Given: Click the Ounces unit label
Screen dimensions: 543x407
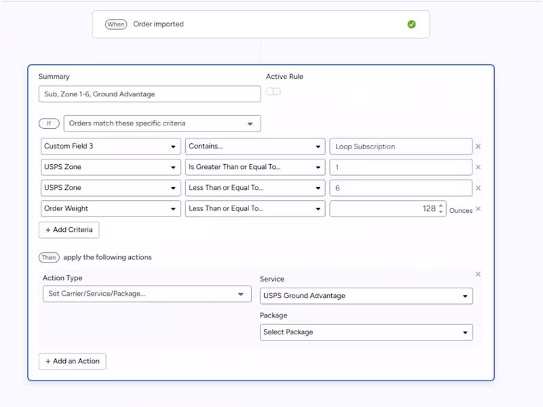Looking at the screenshot, I should 461,210.
